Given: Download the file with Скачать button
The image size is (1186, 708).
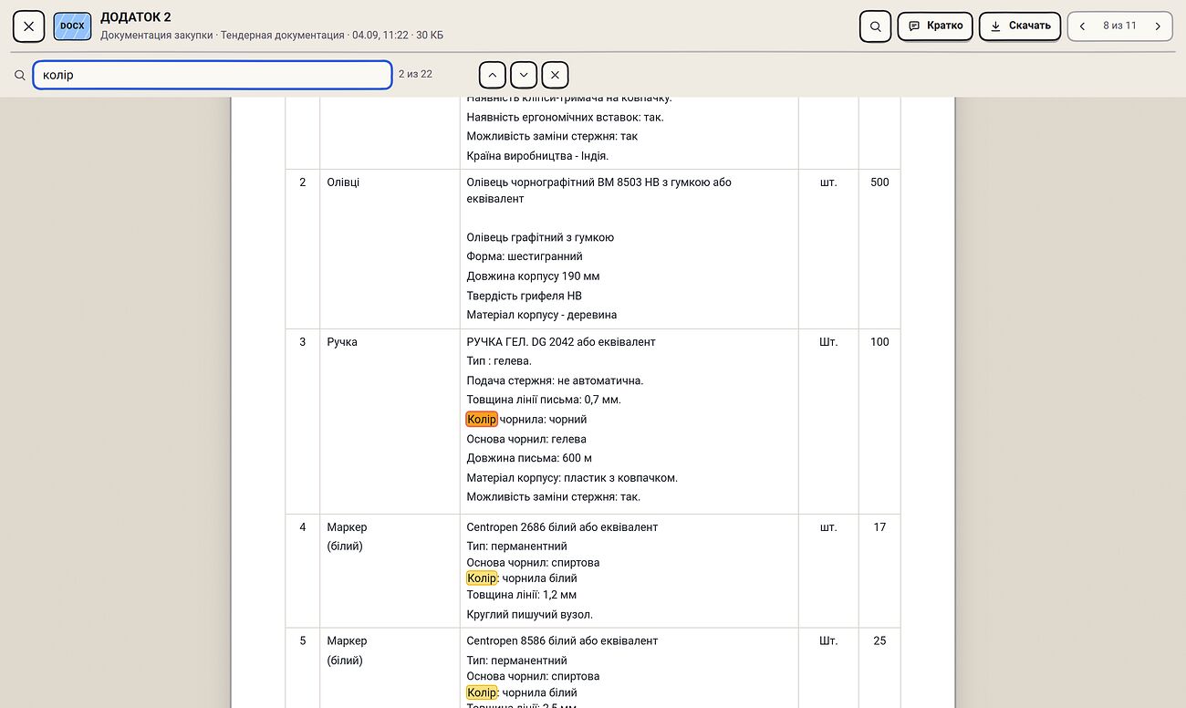Looking at the screenshot, I should tap(1020, 26).
